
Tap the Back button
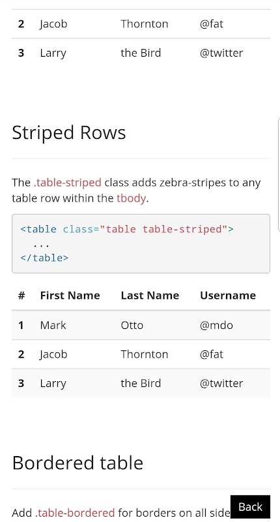click(250, 507)
